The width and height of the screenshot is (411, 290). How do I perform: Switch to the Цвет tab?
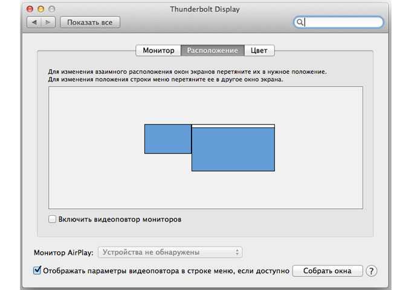tap(259, 50)
